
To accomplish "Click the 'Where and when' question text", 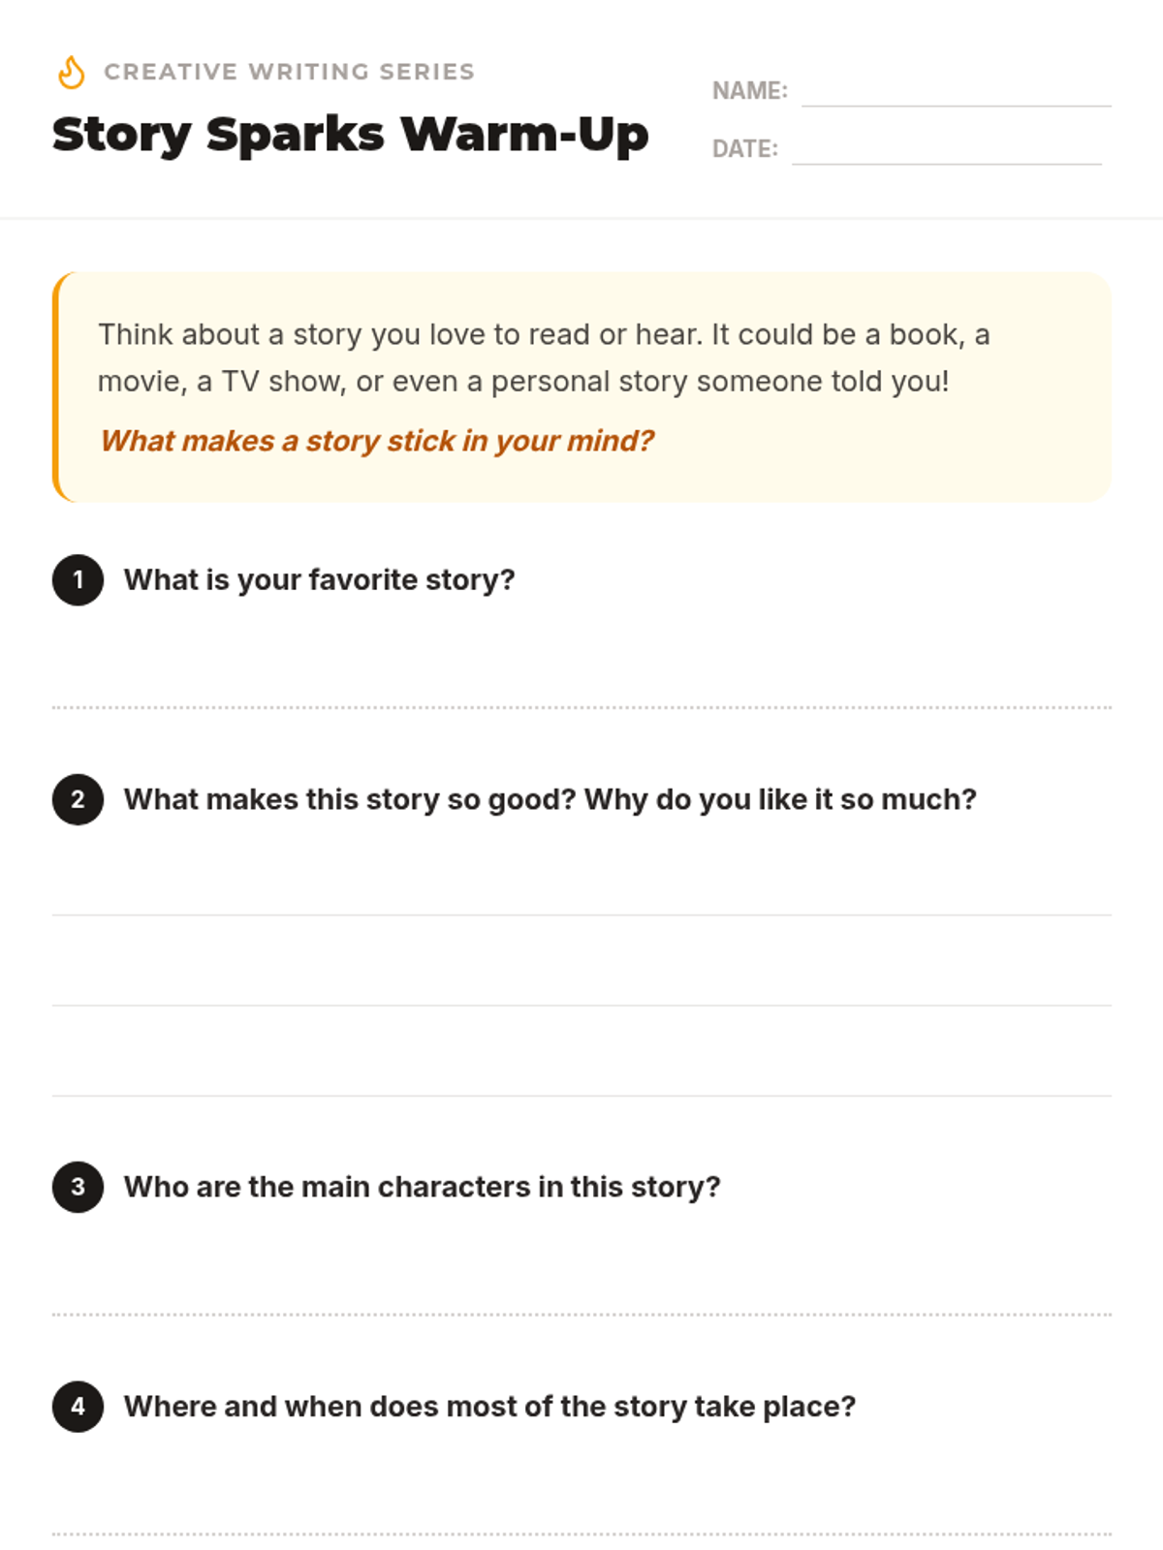I will point(490,1407).
